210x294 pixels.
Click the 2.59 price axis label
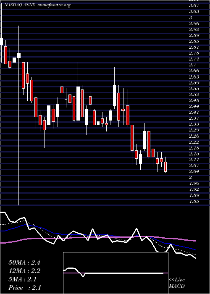[194, 83]
